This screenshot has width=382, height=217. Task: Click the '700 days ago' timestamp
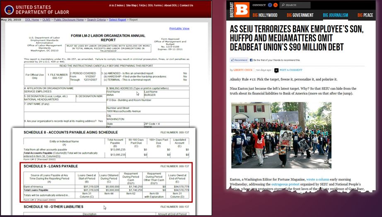click(264, 70)
